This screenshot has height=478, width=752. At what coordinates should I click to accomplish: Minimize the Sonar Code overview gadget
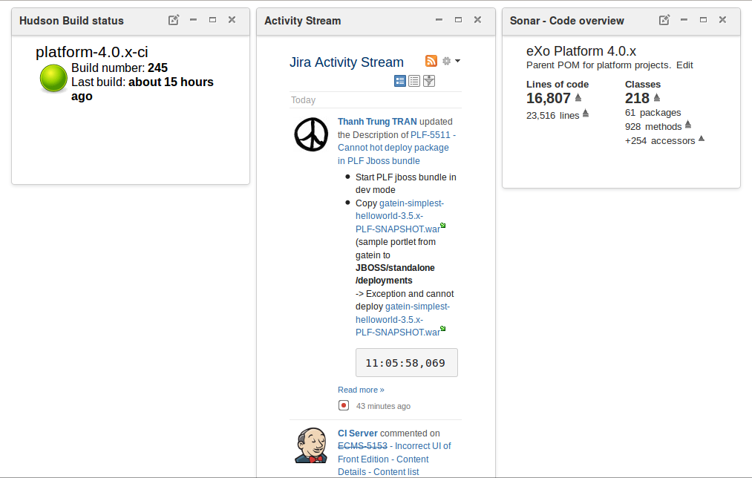pyautogui.click(x=684, y=20)
